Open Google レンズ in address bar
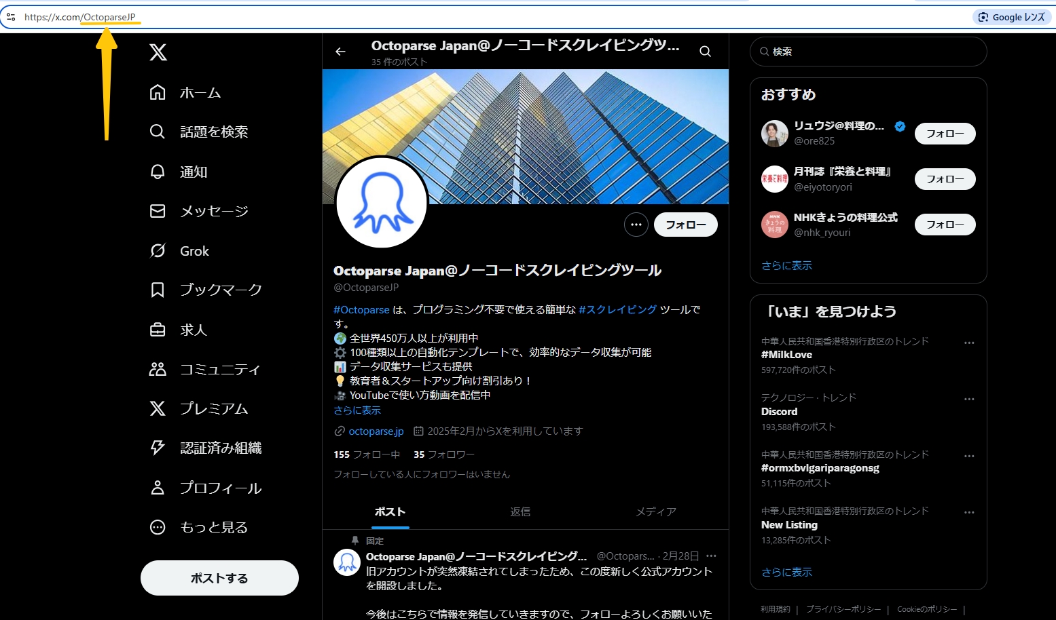Screen dimensions: 1056x620 (x=1012, y=17)
